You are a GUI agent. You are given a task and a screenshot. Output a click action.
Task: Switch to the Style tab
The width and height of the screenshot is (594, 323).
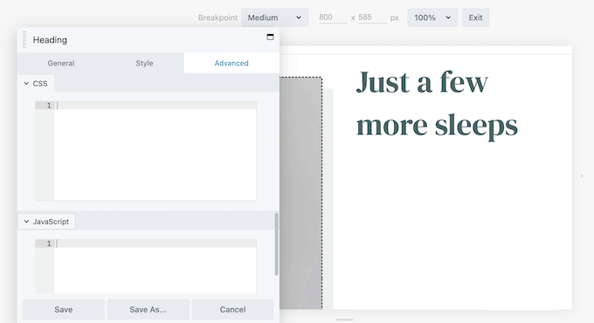[144, 63]
